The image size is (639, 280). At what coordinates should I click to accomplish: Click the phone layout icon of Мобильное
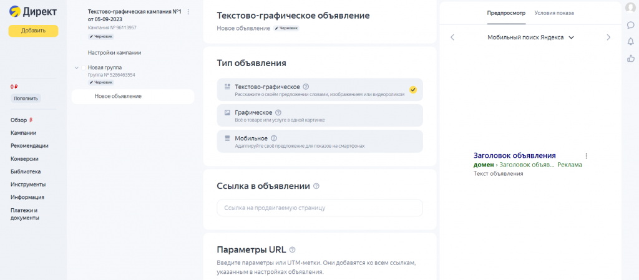pyautogui.click(x=227, y=138)
